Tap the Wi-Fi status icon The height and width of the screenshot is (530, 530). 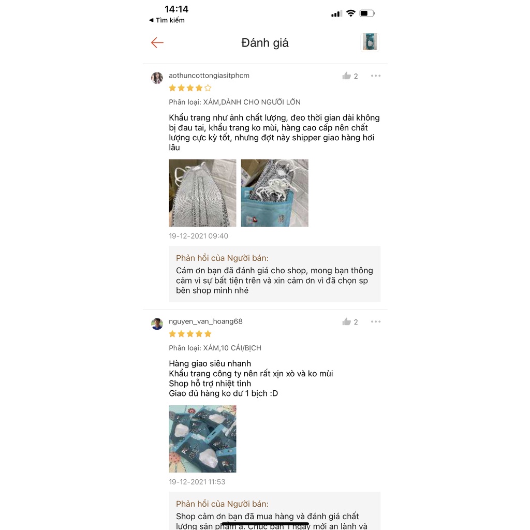tap(351, 13)
